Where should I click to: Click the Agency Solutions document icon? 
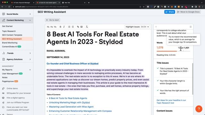pyautogui.click(x=4, y=59)
